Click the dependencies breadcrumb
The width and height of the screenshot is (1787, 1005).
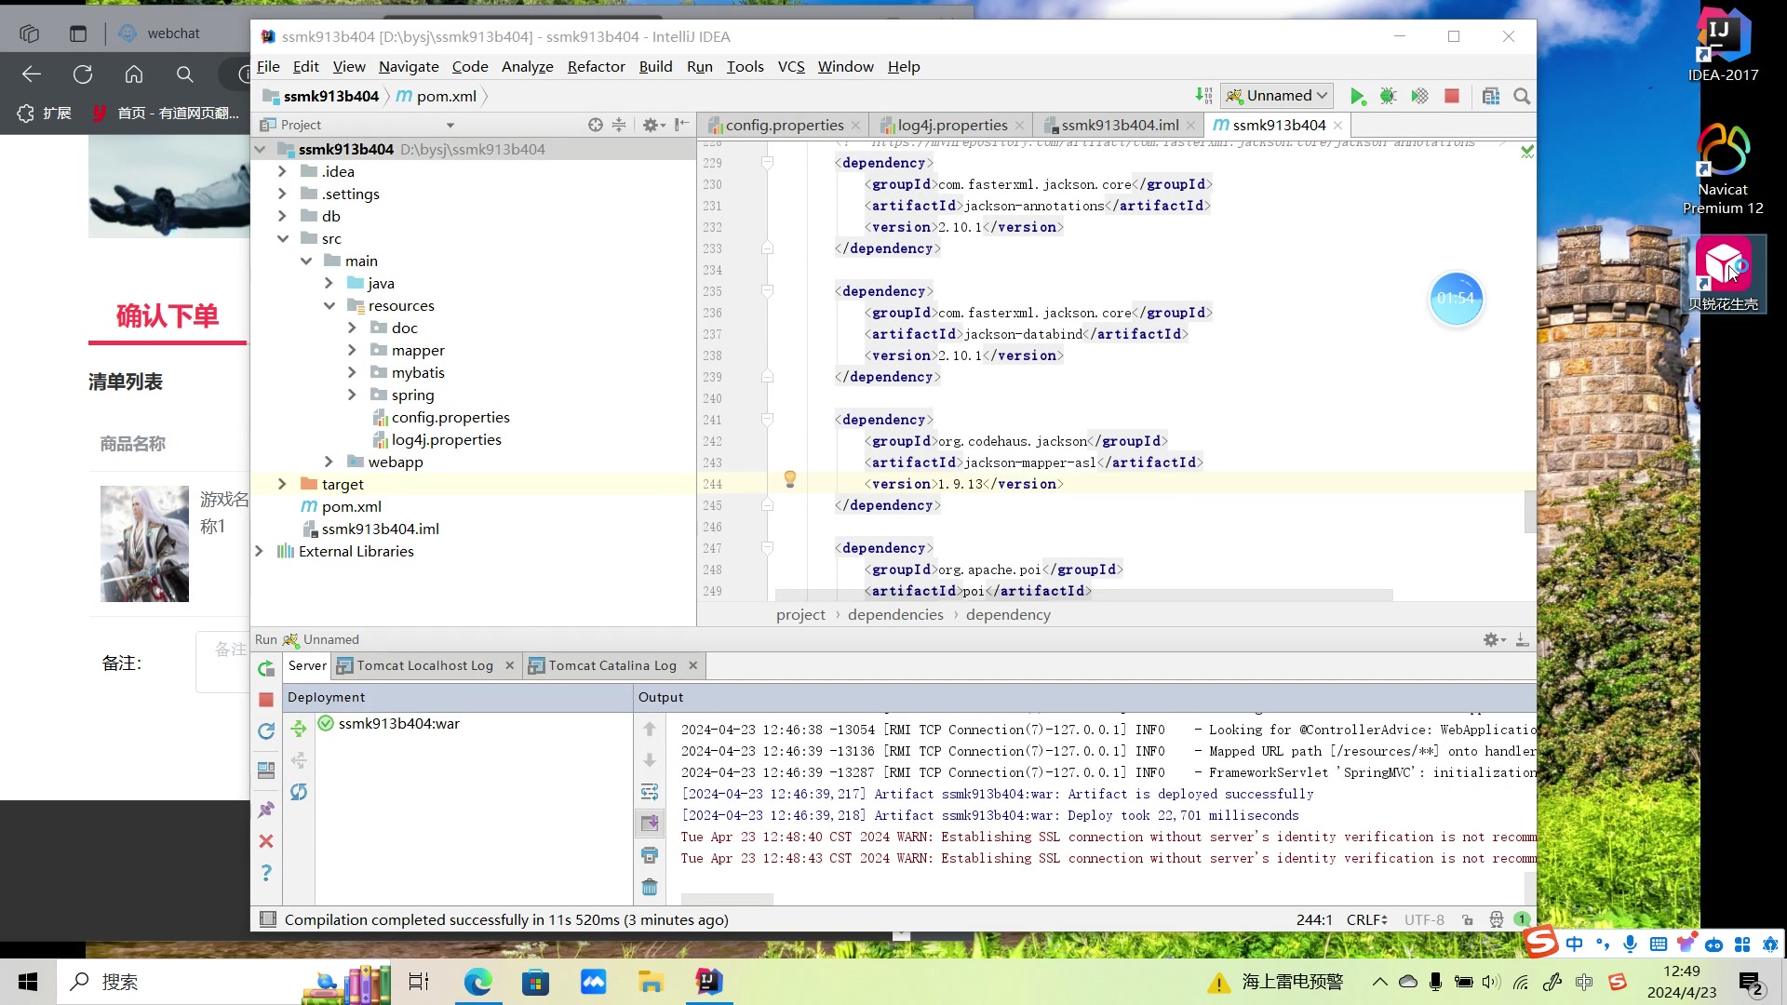coord(894,614)
